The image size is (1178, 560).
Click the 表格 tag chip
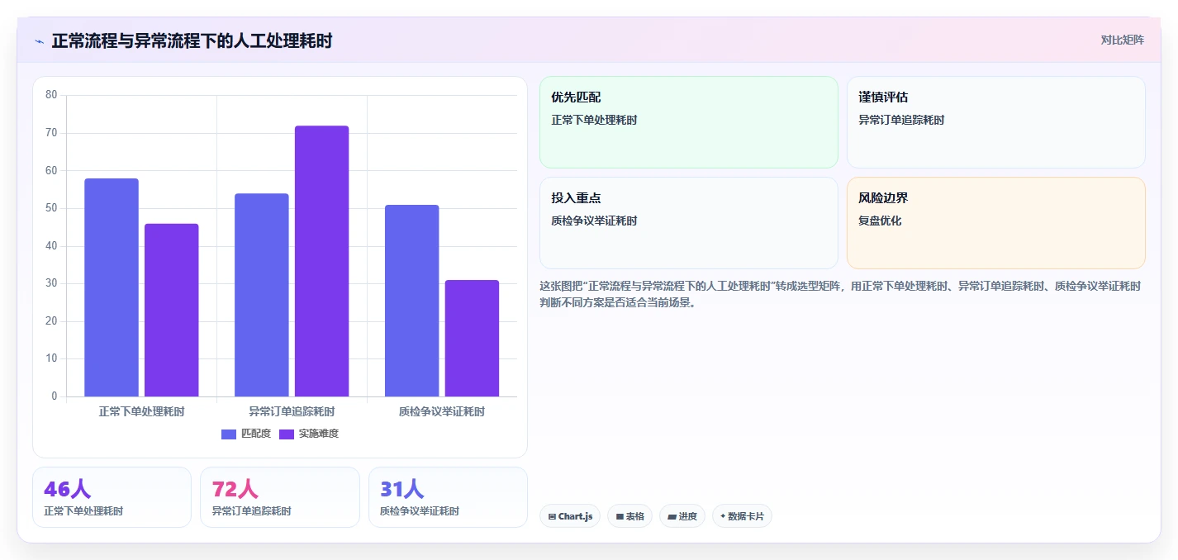coord(629,516)
